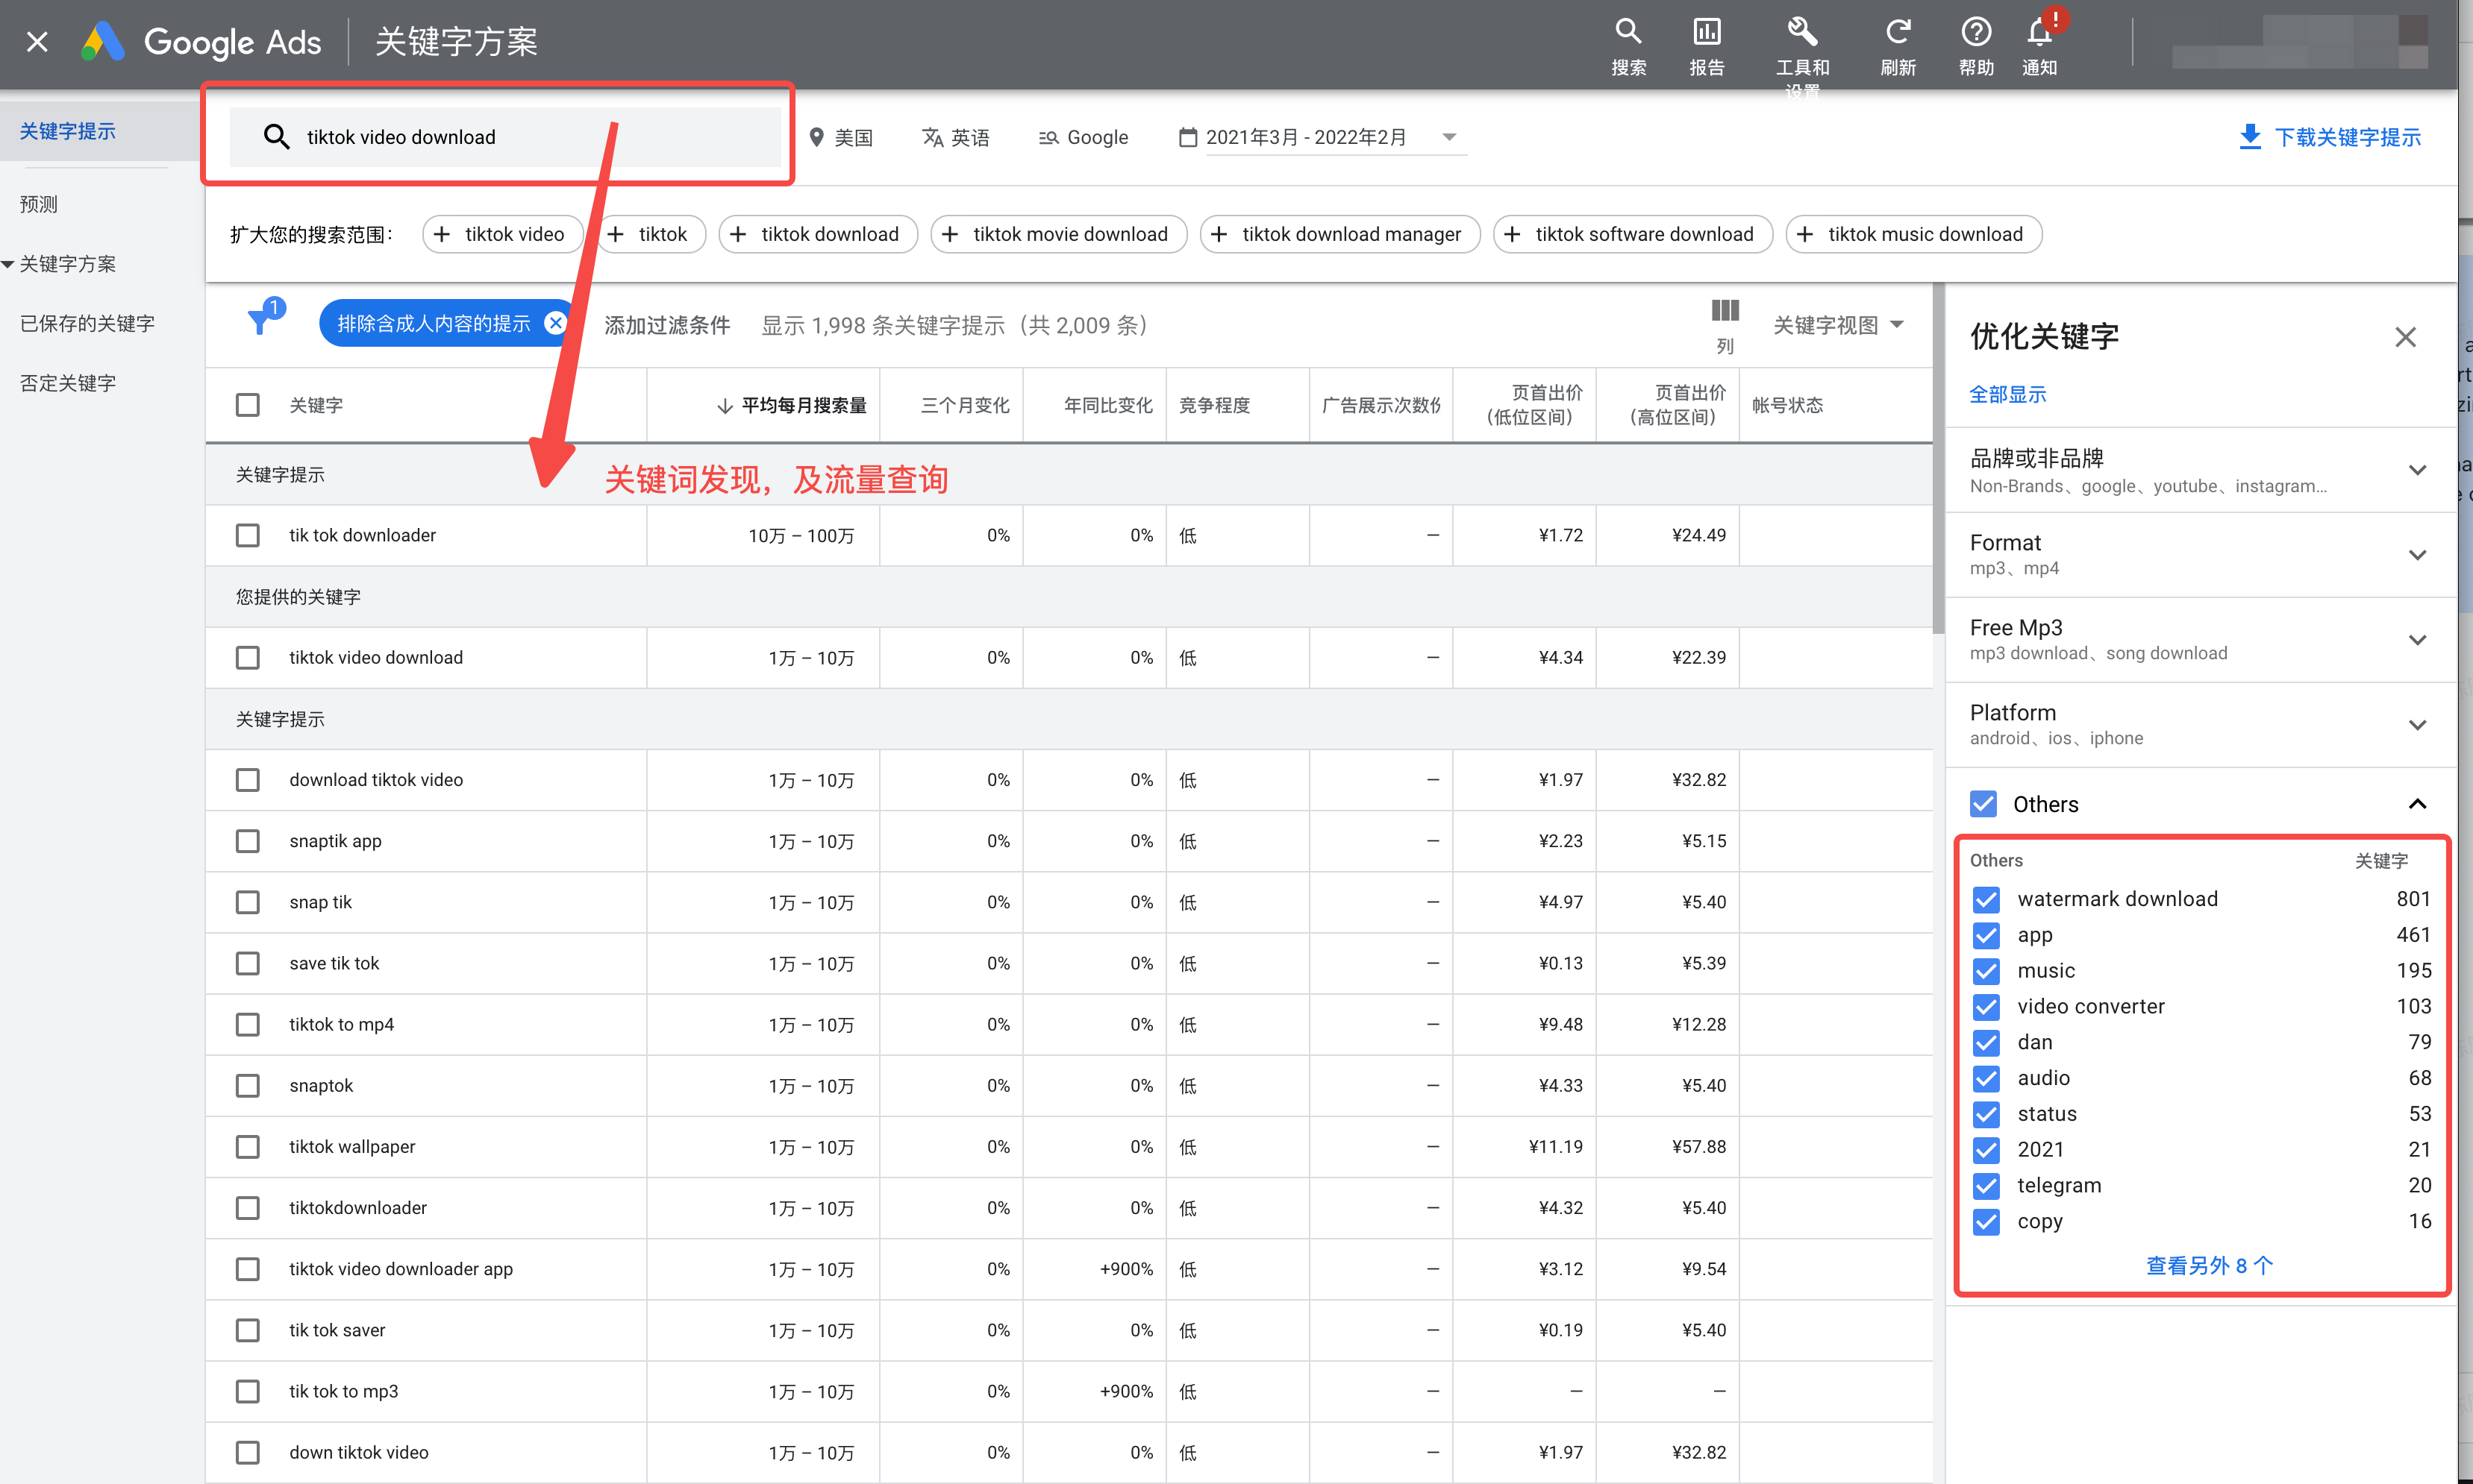Click the Google search network icon
The width and height of the screenshot is (2473, 1484).
pos(1048,137)
